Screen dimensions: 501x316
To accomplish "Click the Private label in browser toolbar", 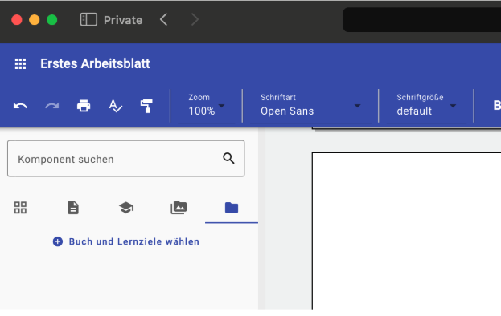I will click(123, 20).
